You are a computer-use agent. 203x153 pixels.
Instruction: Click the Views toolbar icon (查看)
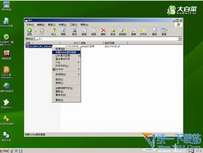pyautogui.click(x=164, y=32)
